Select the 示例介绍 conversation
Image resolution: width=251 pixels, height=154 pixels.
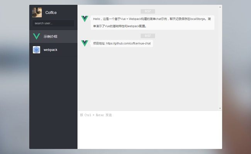(54, 37)
